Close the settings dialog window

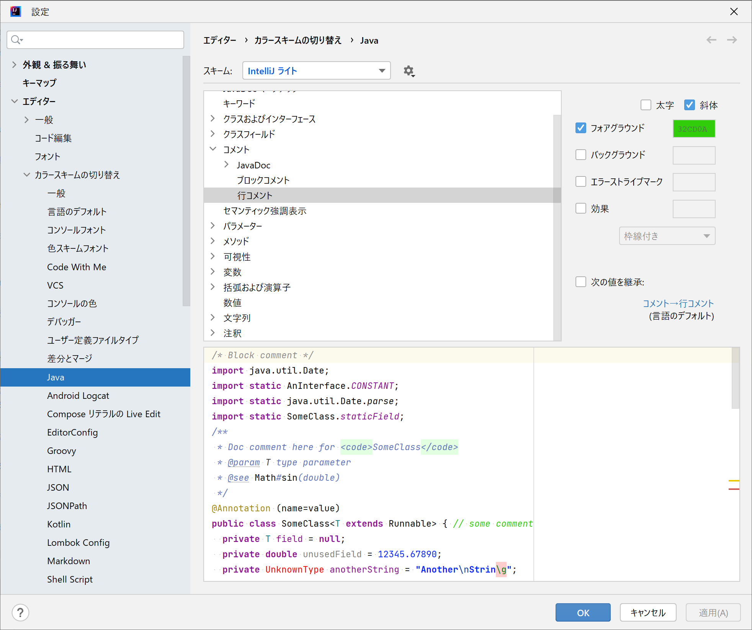pos(734,11)
